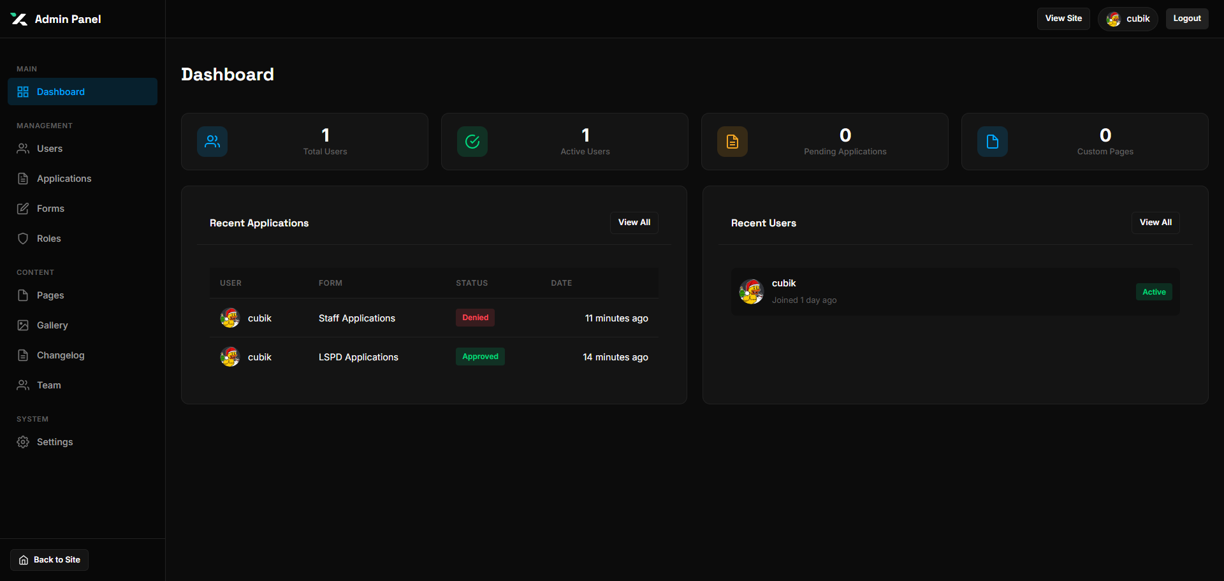1224x581 pixels.
Task: Click the 14 minutes ago date
Action: (x=615, y=357)
